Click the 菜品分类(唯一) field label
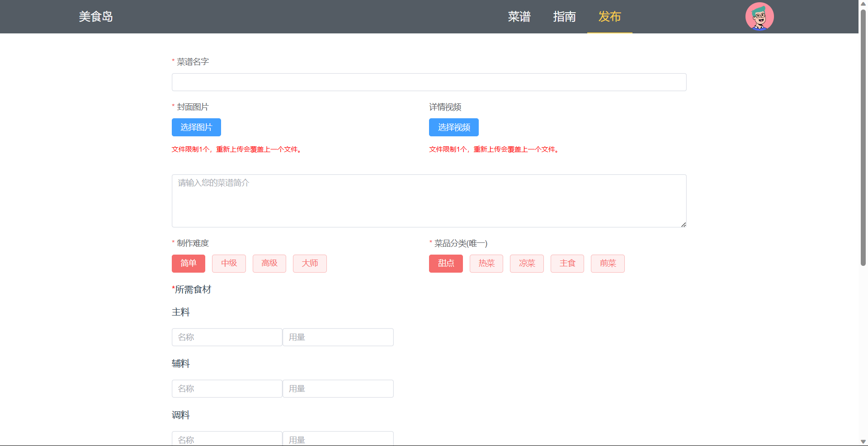Image resolution: width=868 pixels, height=446 pixels. (461, 243)
